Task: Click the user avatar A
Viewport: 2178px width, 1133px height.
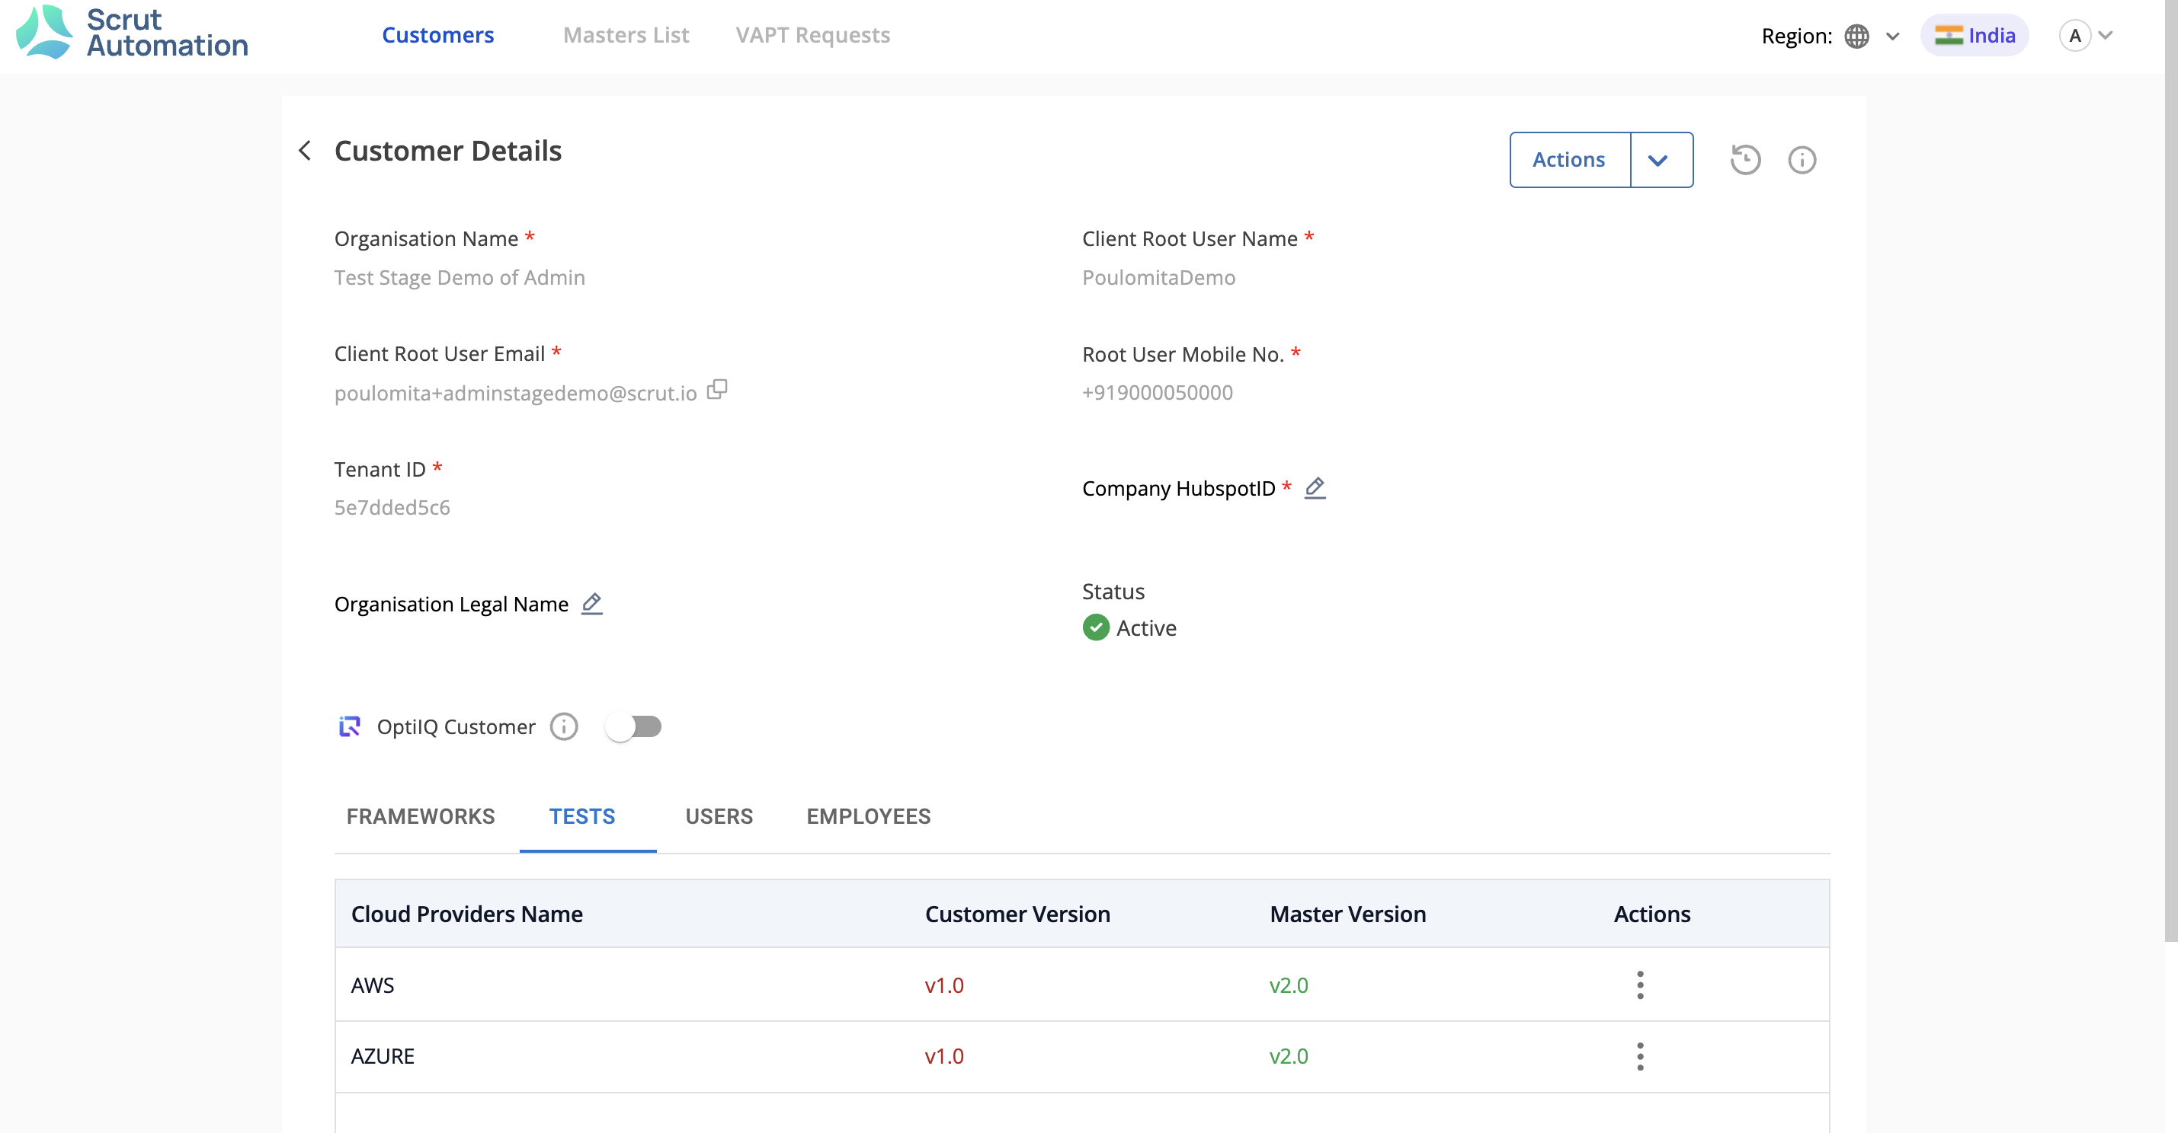Action: pyautogui.click(x=2075, y=36)
